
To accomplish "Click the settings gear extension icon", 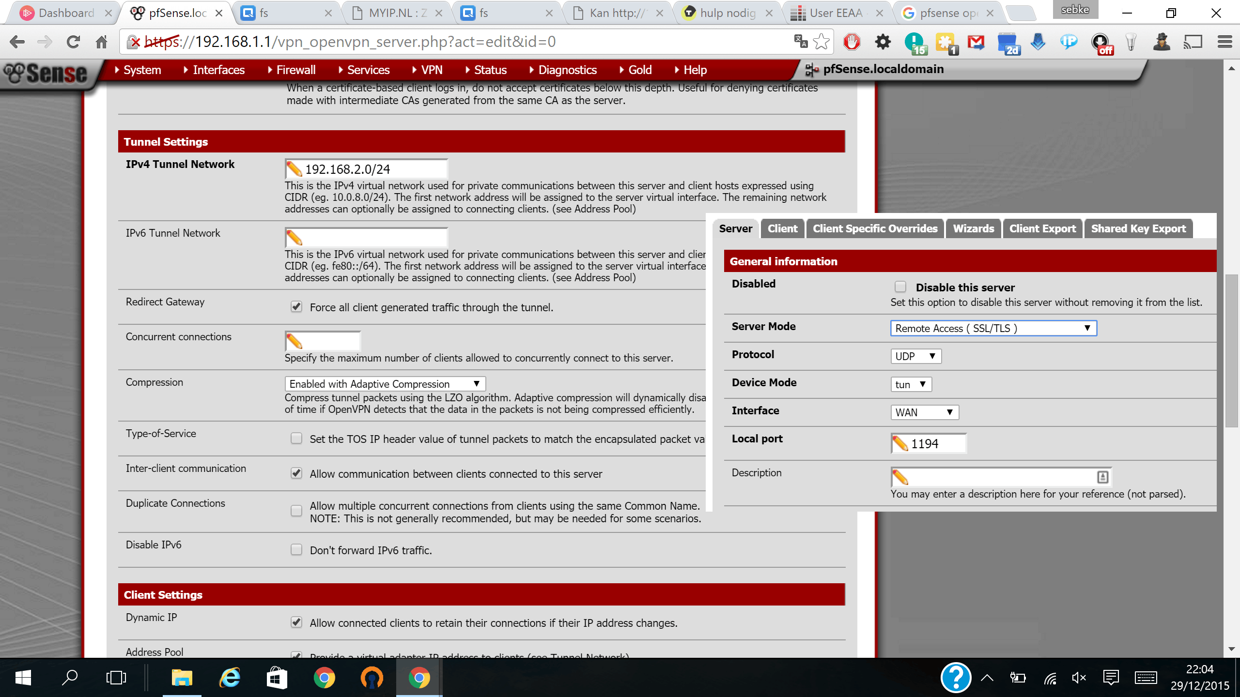I will (x=883, y=42).
